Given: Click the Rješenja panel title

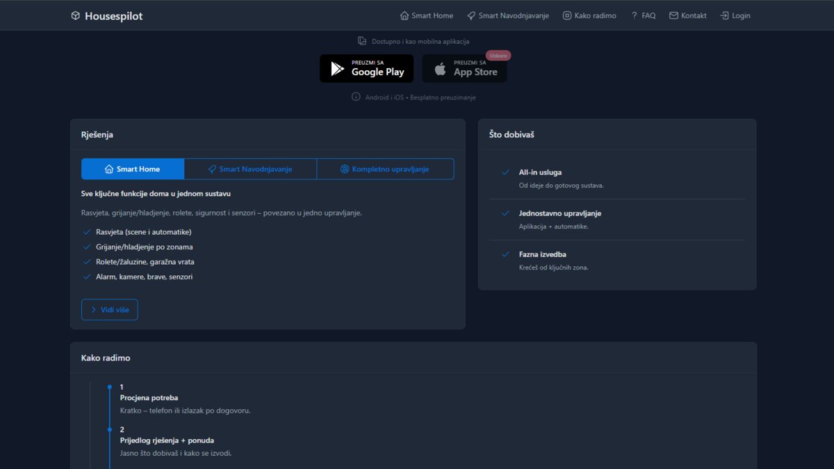Looking at the screenshot, I should point(97,135).
